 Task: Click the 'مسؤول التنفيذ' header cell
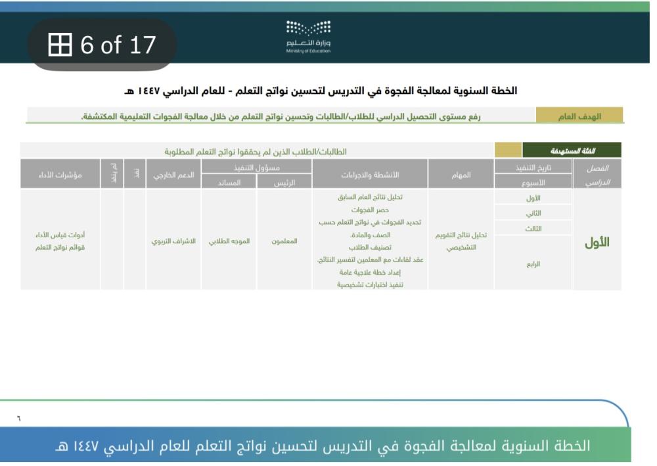256,168
